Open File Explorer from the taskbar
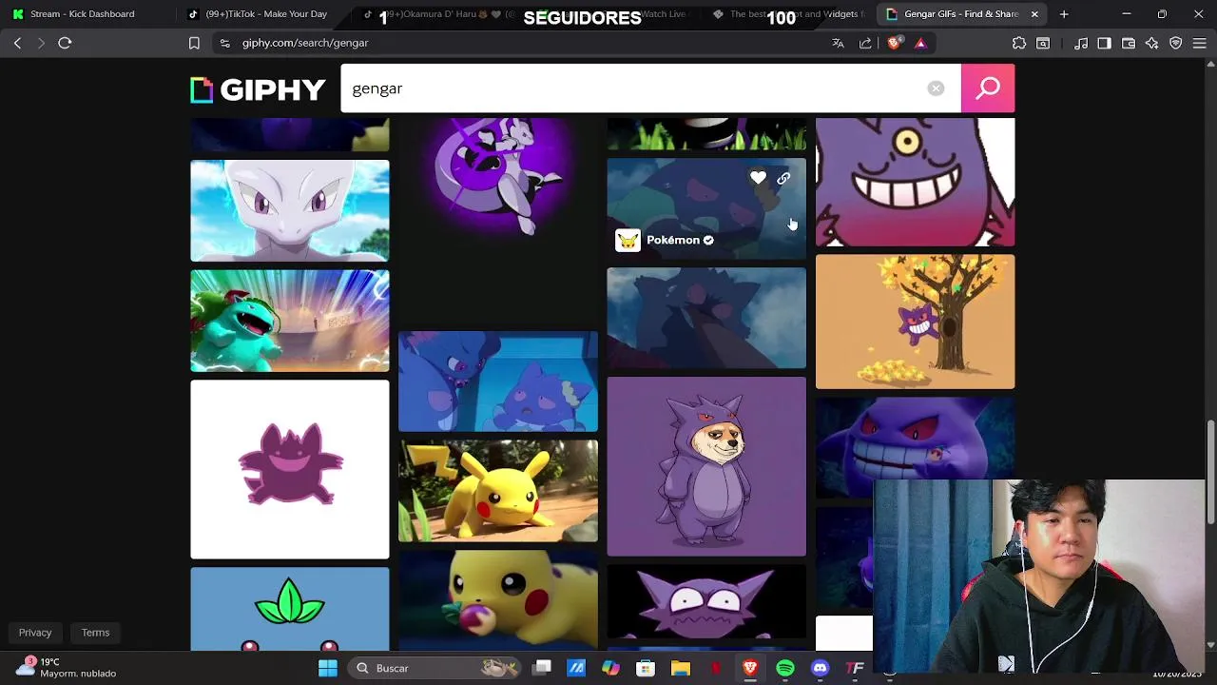This screenshot has width=1217, height=685. click(681, 668)
